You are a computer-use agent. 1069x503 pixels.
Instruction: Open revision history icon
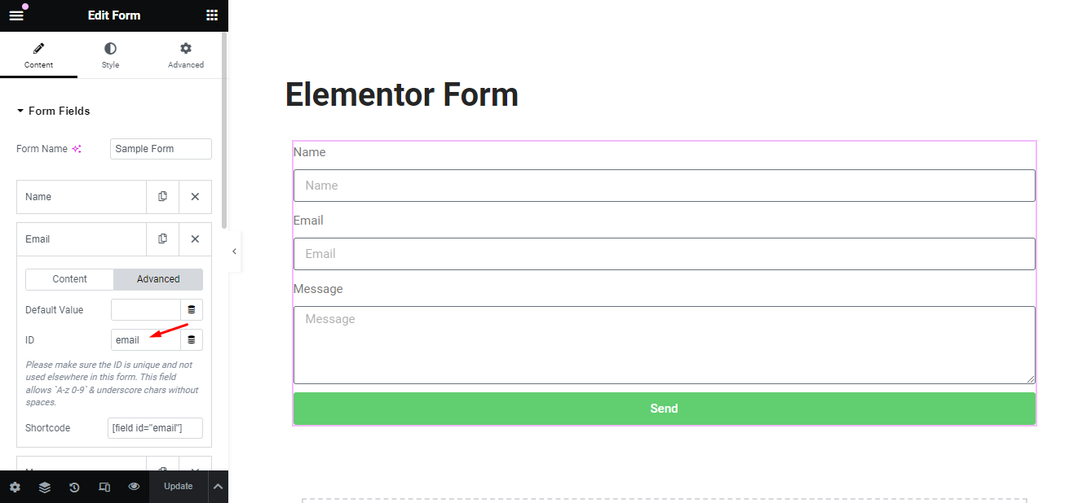(74, 488)
